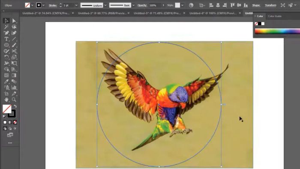Screen dimensions: 300x169
Task: Reset to default fill and stroke
Action: pyautogui.click(x=4, y=116)
